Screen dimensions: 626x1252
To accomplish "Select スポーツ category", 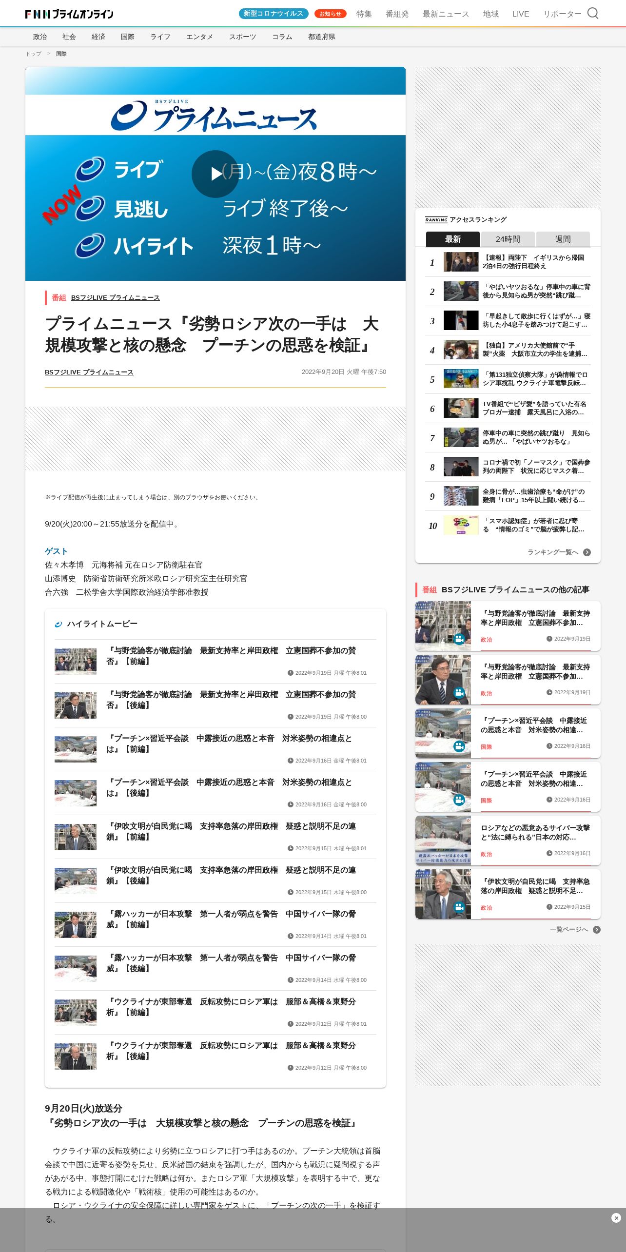I will 242,37.
